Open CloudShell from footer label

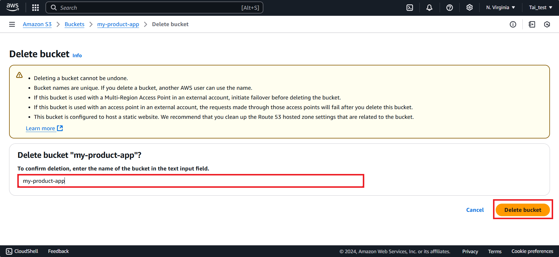(x=26, y=251)
